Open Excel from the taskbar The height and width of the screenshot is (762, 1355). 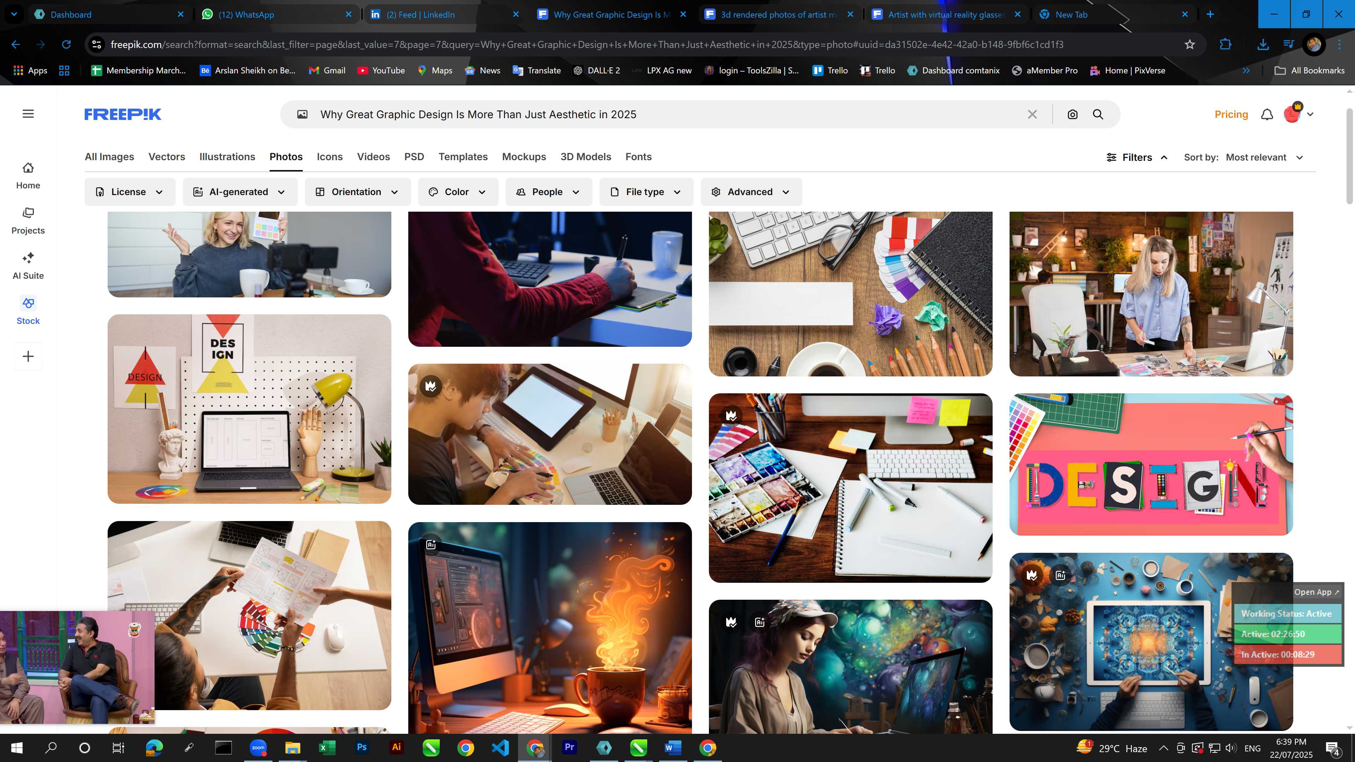tap(327, 747)
